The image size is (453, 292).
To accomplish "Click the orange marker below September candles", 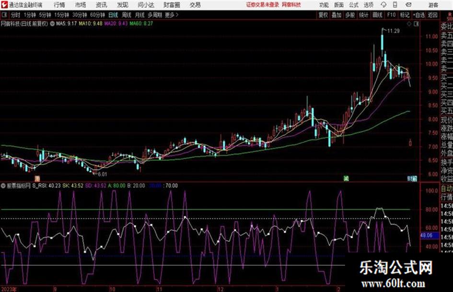I will click(x=37, y=178).
